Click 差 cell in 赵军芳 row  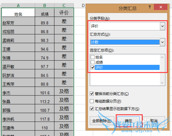(x=64, y=21)
